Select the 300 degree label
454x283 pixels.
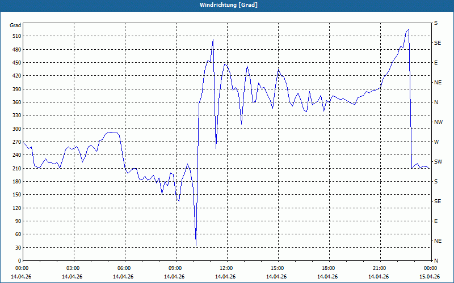tap(17, 129)
